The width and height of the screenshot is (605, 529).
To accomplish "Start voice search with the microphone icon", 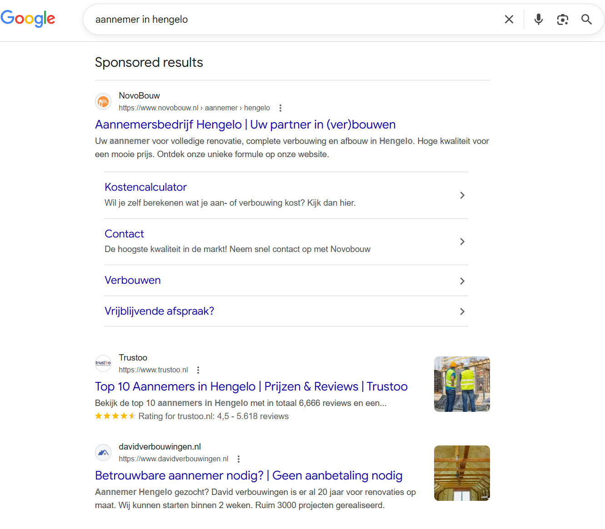I will [x=539, y=19].
